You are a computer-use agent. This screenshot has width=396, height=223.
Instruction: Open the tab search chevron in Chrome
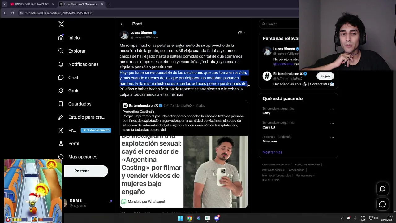pyautogui.click(x=4, y=4)
